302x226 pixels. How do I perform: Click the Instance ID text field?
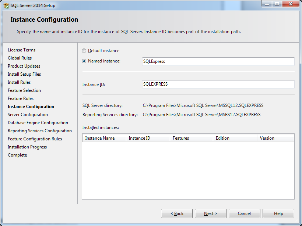(218, 84)
